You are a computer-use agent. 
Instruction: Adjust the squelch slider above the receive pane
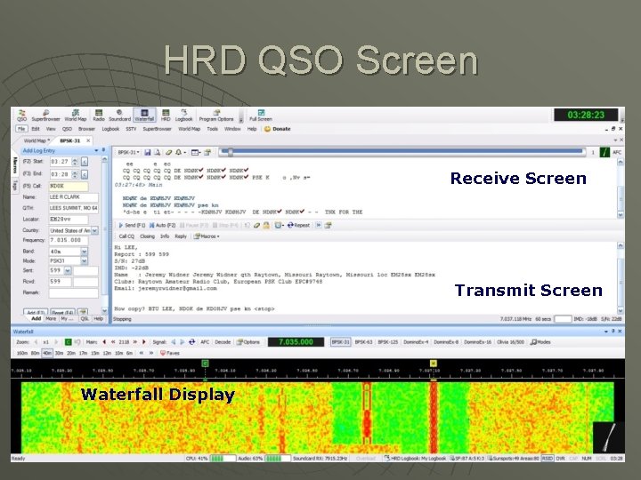402,151
